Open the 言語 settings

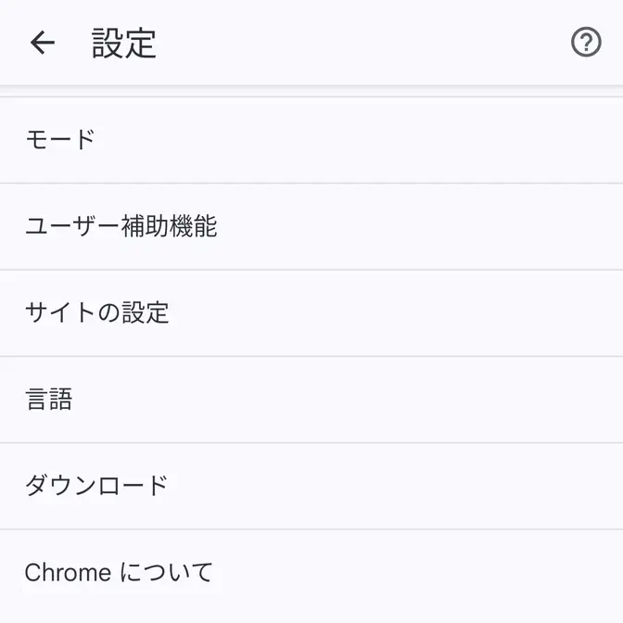click(48, 400)
